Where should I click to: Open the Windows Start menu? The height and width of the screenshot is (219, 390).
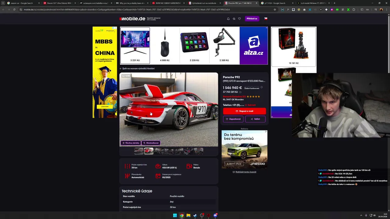coord(175,216)
